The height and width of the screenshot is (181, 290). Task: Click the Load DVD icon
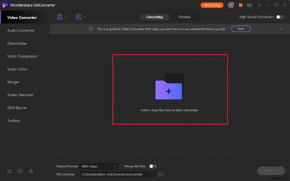pyautogui.click(x=79, y=17)
